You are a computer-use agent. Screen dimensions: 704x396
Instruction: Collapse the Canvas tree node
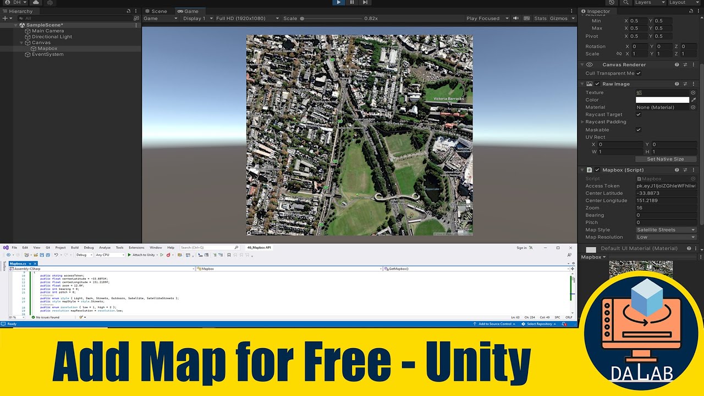[x=22, y=42]
